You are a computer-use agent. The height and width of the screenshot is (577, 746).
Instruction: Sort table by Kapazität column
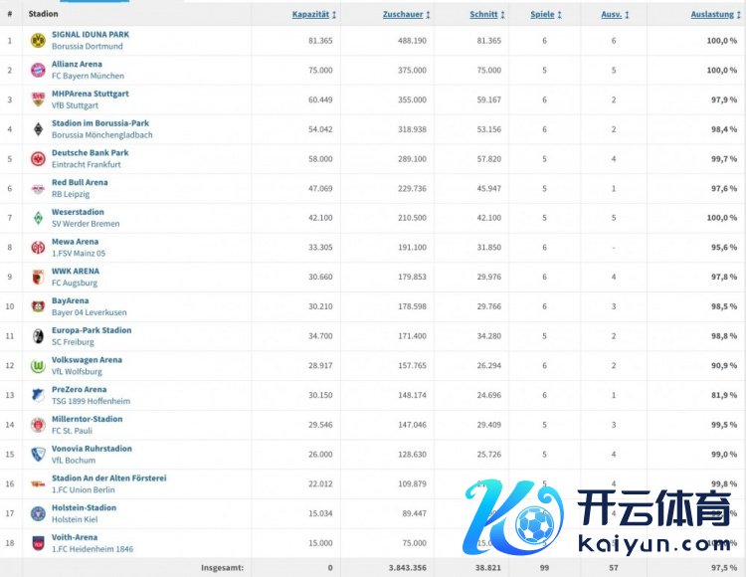[313, 15]
